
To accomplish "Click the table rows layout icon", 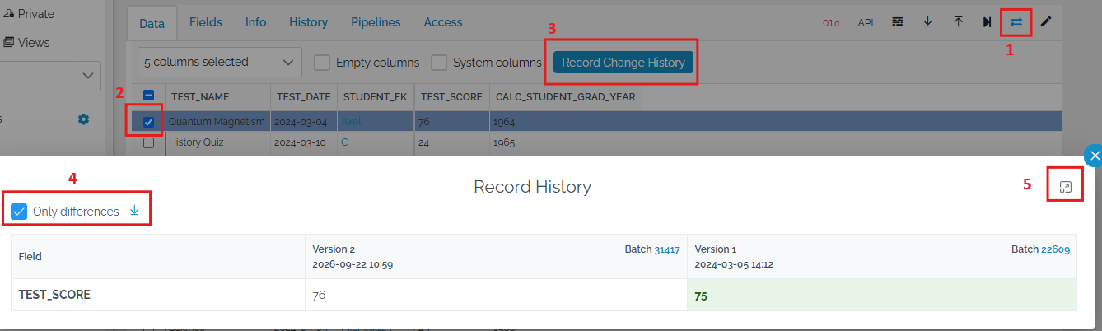I will (898, 22).
